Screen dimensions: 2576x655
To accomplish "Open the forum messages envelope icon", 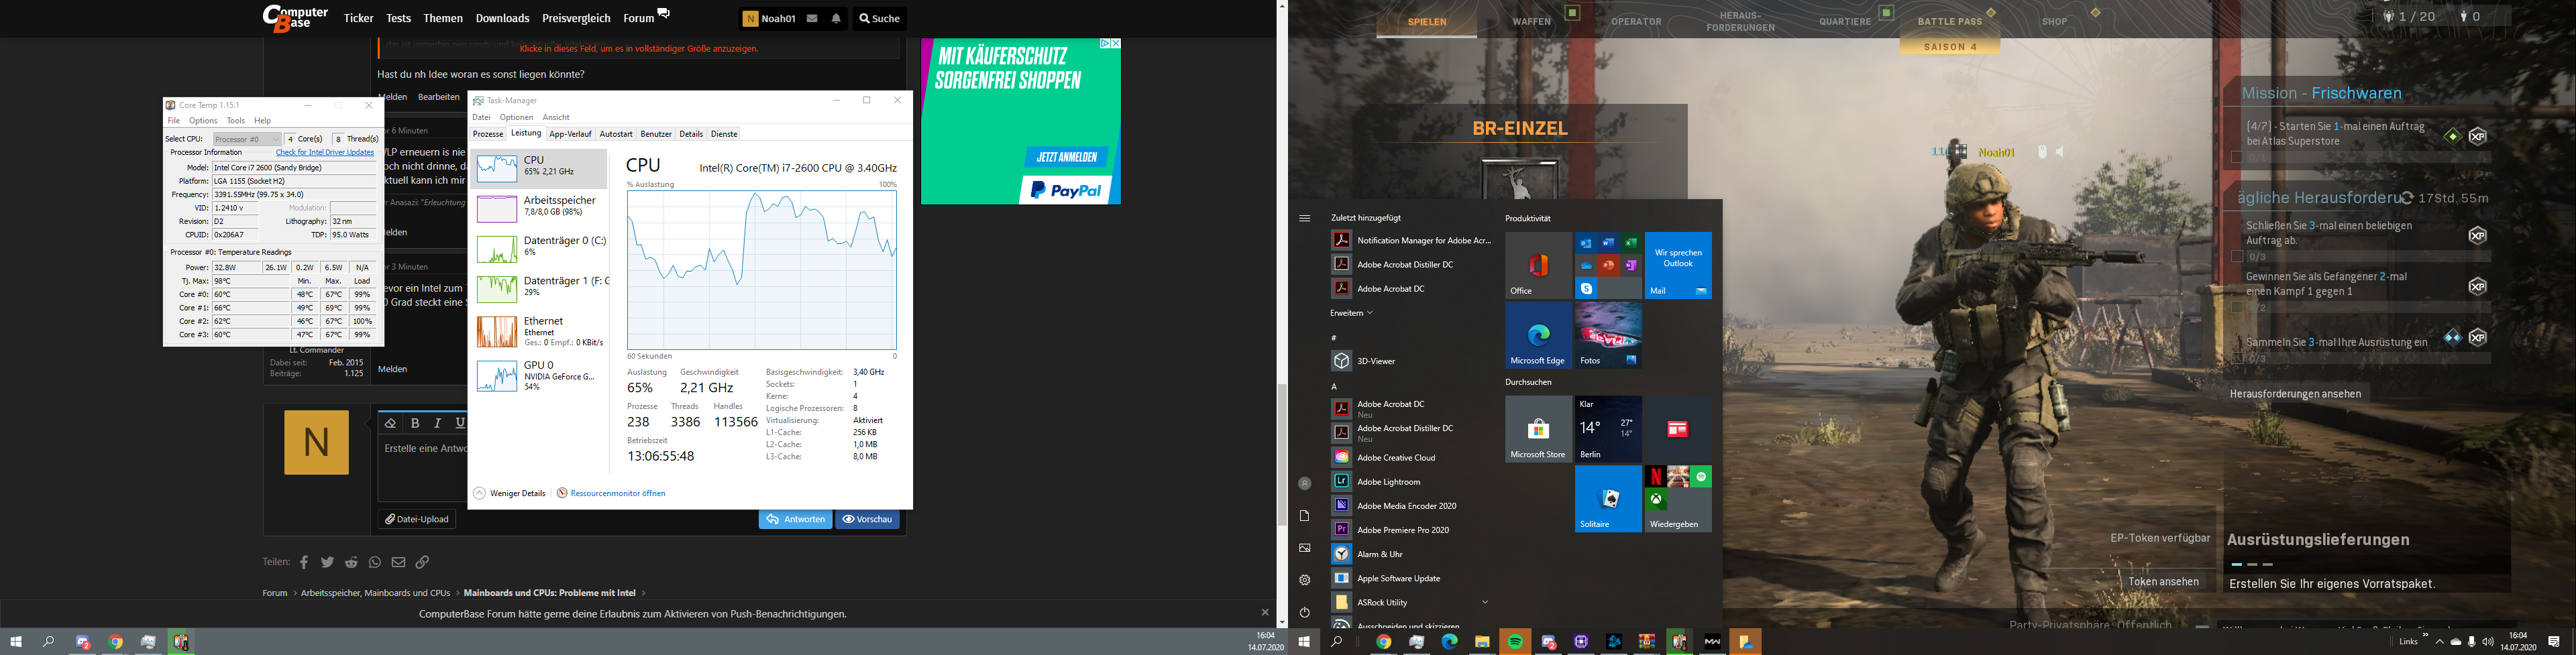I will coord(812,18).
